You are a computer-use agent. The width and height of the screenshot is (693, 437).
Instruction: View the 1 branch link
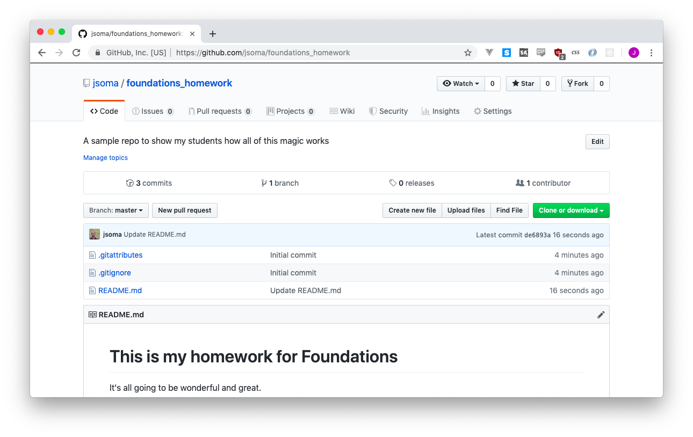tap(280, 183)
